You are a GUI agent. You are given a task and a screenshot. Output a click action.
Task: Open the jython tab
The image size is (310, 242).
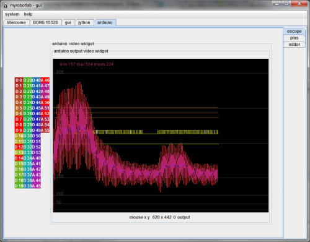point(84,22)
